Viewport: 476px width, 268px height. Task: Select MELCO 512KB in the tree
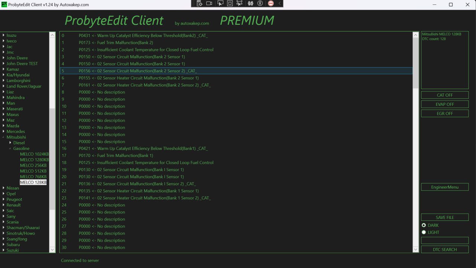33,171
